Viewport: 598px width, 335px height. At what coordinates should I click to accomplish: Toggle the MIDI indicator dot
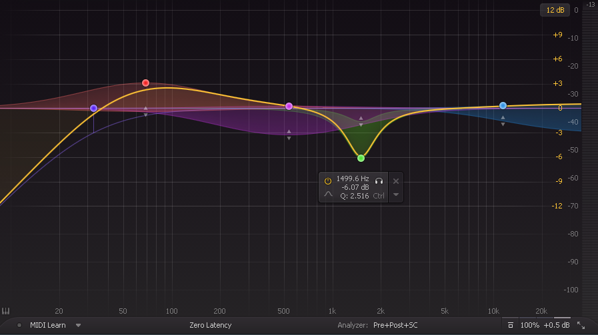(19, 325)
